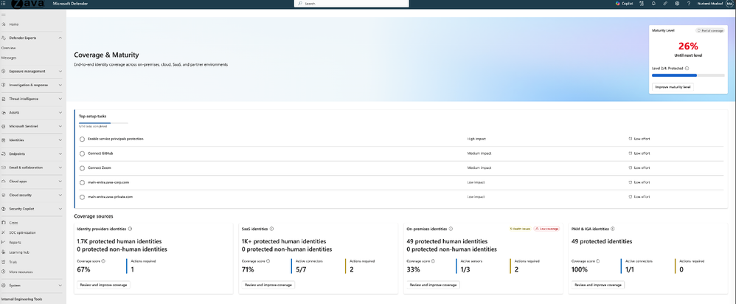Click the Top setup tasks progress bar

click(103, 122)
